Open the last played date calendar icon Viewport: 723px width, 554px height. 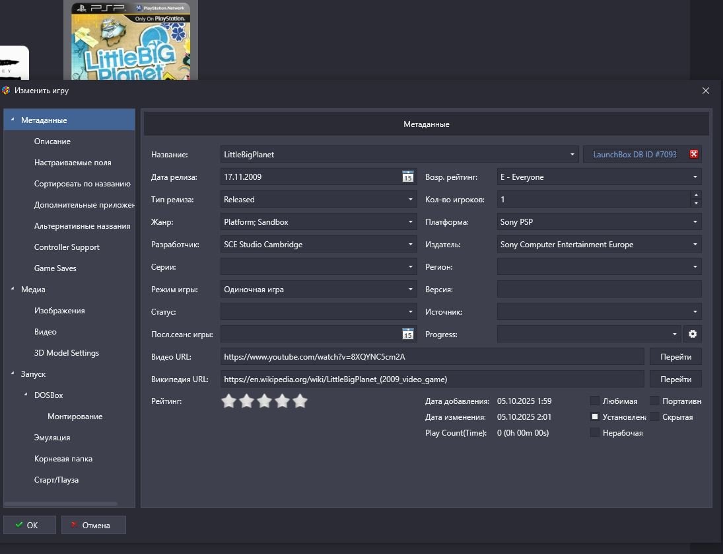408,335
